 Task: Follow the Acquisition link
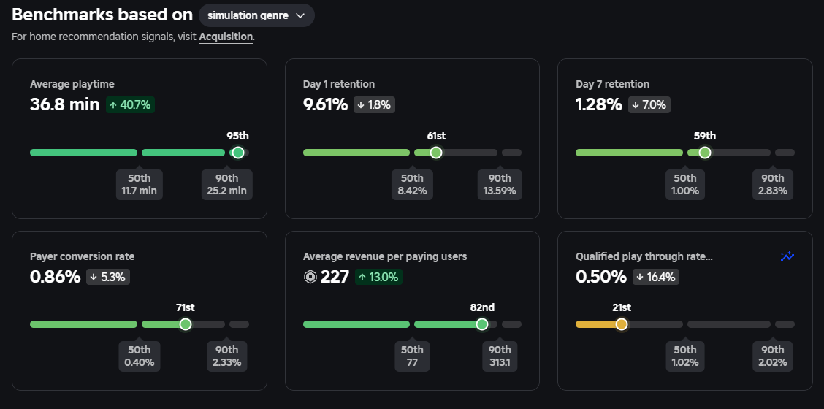[226, 37]
